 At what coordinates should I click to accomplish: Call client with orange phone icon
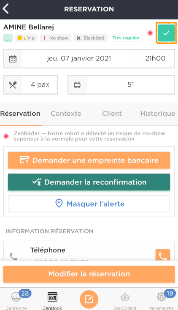pos(162,255)
